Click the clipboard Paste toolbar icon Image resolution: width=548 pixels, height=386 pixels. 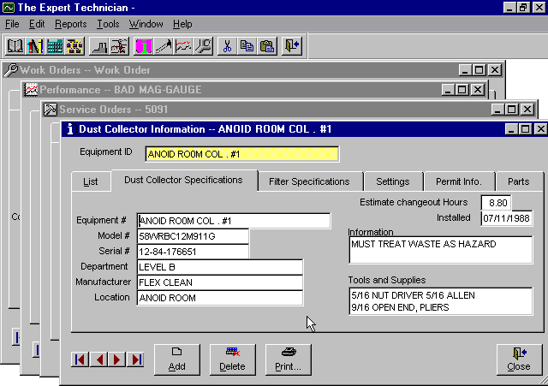267,45
